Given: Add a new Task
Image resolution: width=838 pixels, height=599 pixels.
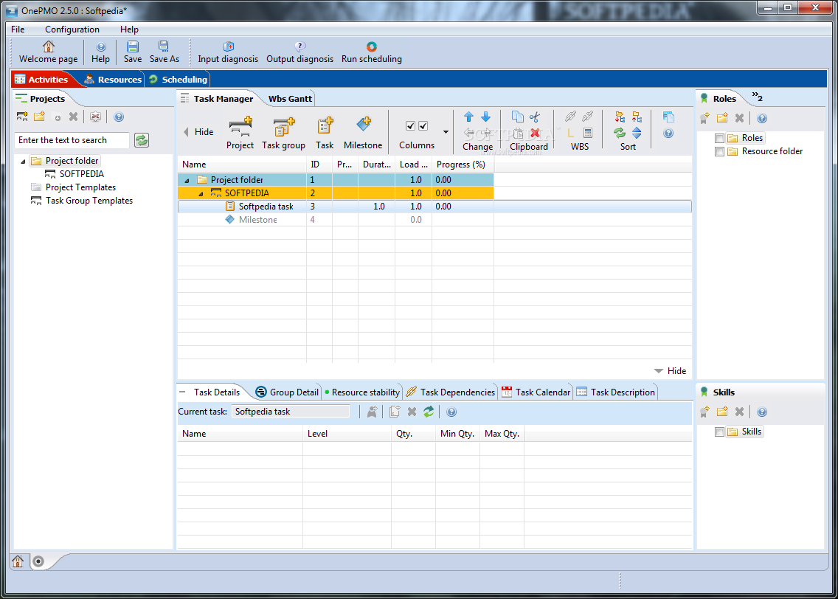Looking at the screenshot, I should tap(325, 133).
